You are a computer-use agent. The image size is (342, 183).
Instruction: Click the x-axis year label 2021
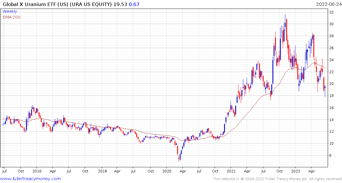click(231, 171)
